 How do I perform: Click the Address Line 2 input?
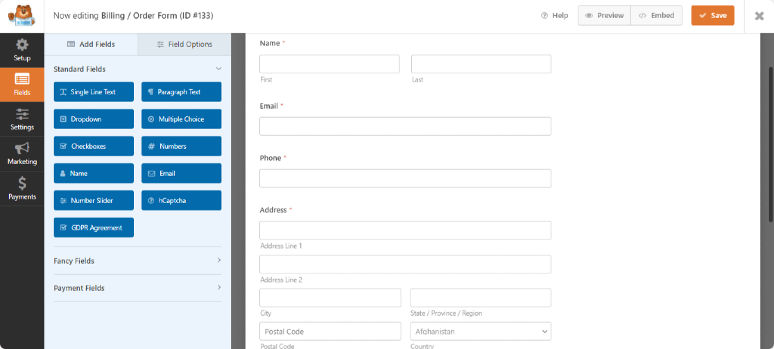(405, 265)
